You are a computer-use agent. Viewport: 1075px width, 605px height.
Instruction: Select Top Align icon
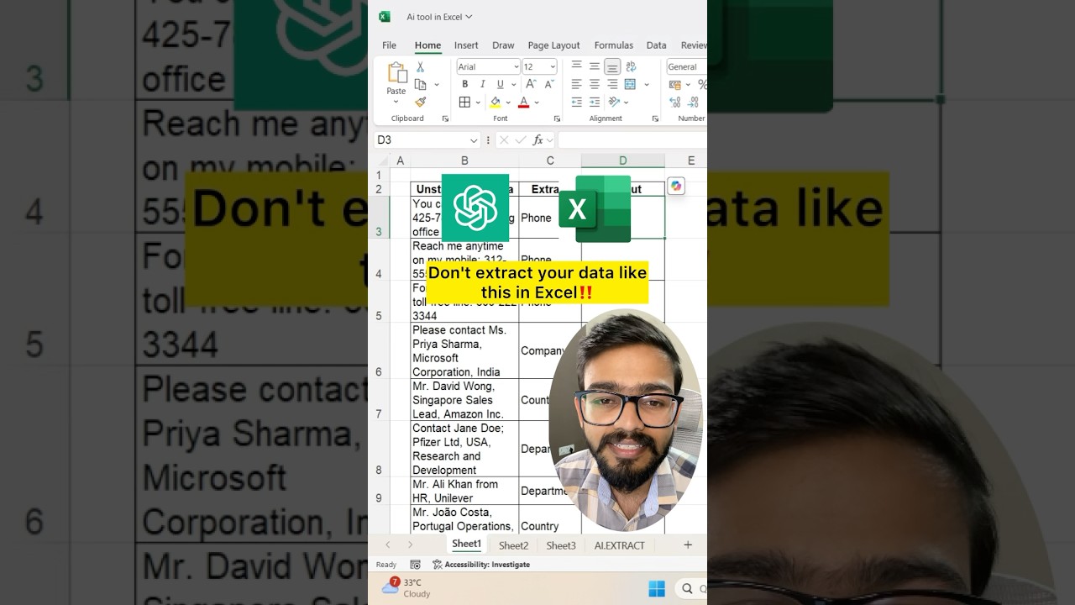point(576,66)
